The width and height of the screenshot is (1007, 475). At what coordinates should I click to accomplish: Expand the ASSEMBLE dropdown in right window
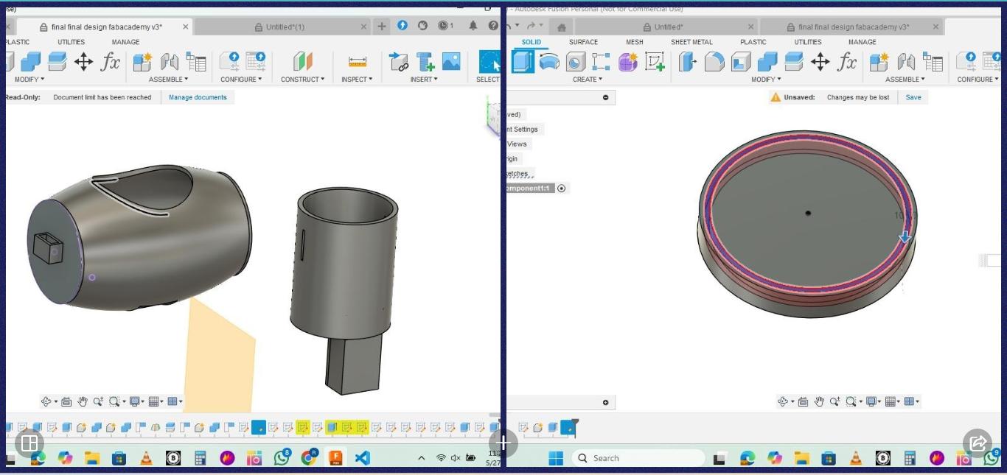[x=905, y=79]
